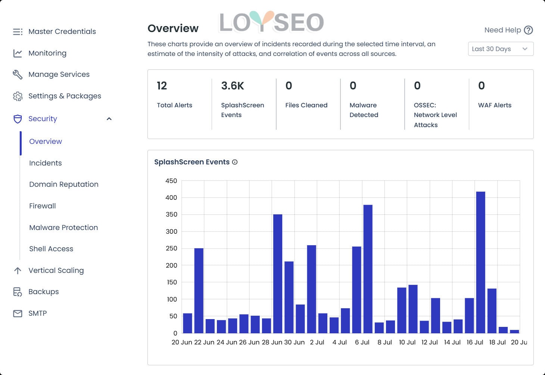
Task: Click the Master Credentials icon
Action: click(18, 32)
